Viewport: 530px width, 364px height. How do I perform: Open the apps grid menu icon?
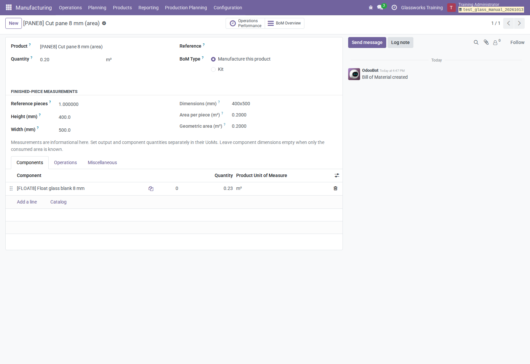click(9, 7)
